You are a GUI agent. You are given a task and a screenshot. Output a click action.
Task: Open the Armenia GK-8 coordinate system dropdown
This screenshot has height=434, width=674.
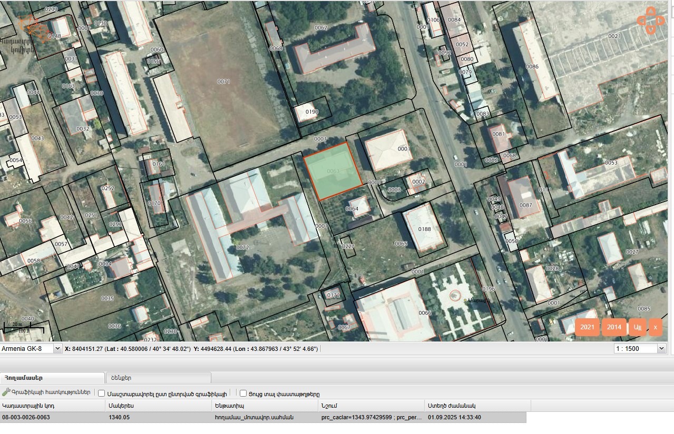tap(31, 349)
